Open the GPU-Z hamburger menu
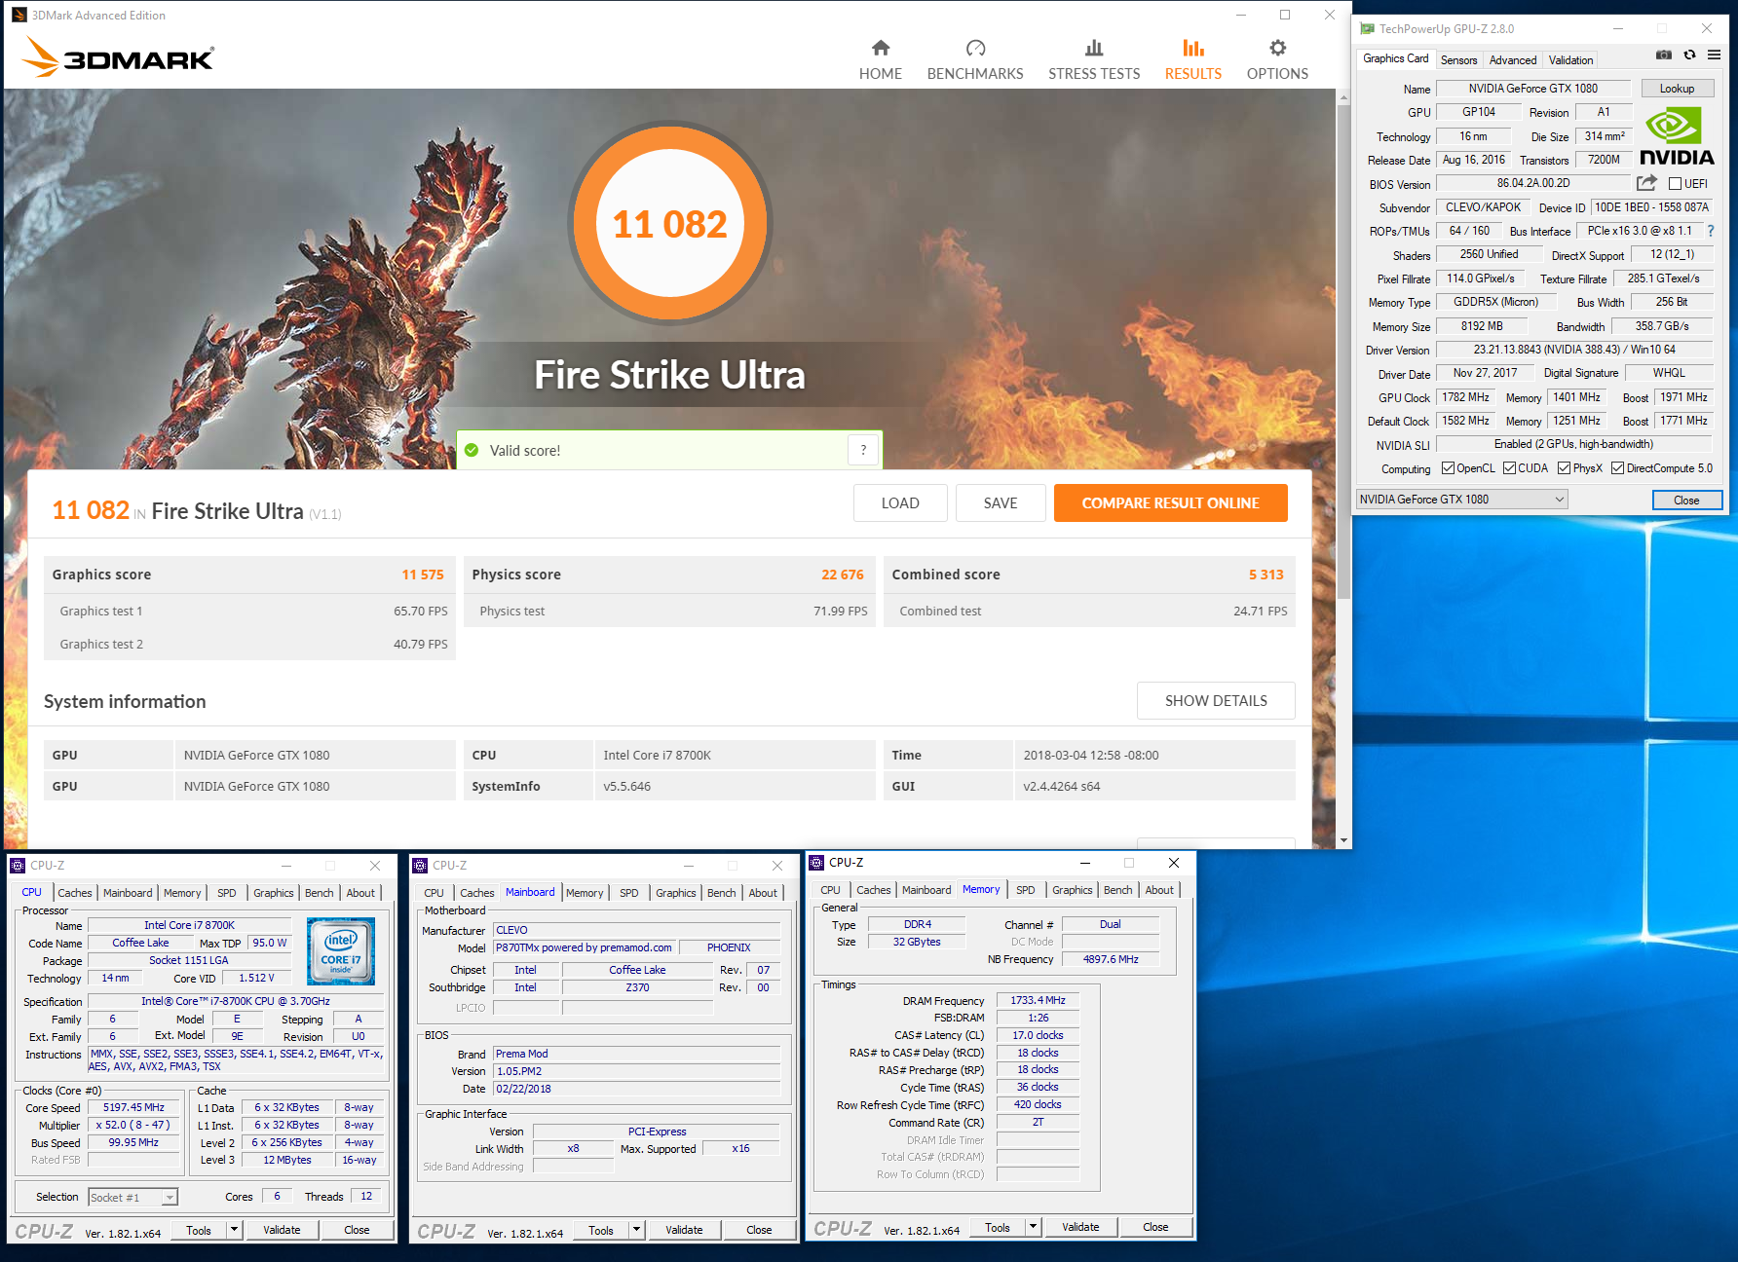The image size is (1738, 1262). click(1714, 56)
